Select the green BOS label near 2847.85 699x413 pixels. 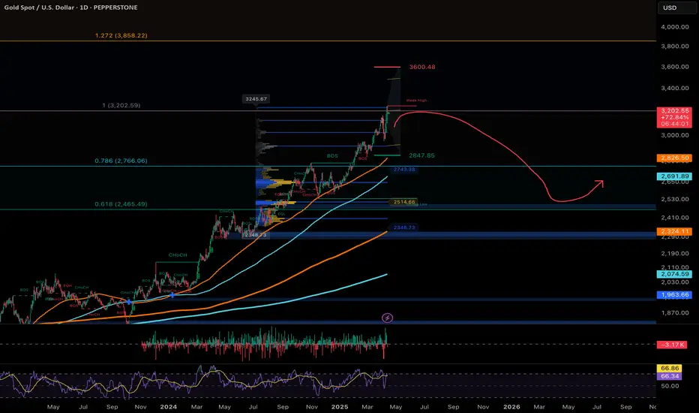332,156
